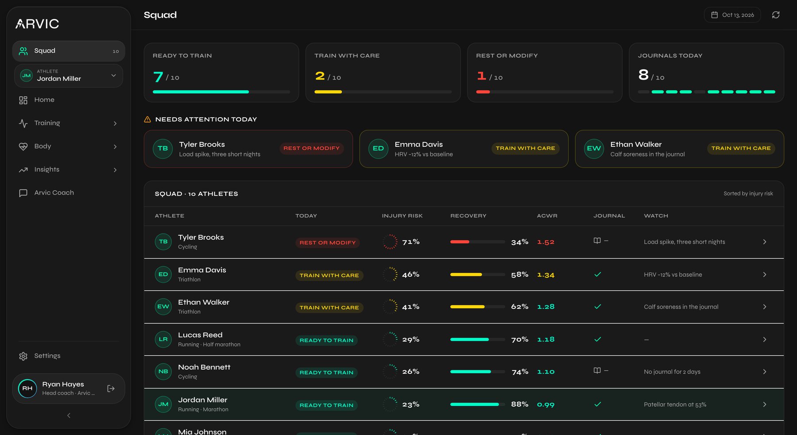Click the Training pulse icon
Screen dimensions: 797x435
[x=23, y=123]
